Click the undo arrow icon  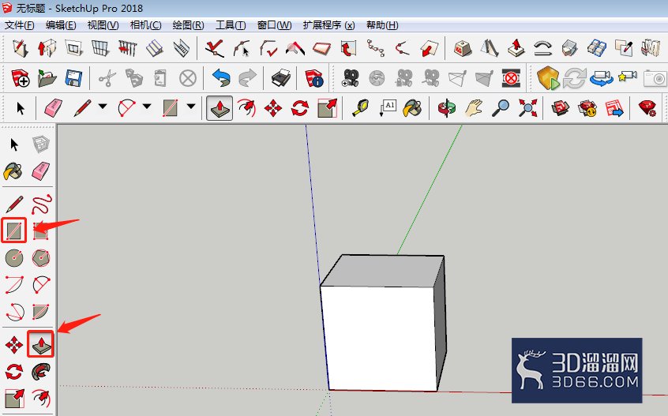(x=221, y=78)
